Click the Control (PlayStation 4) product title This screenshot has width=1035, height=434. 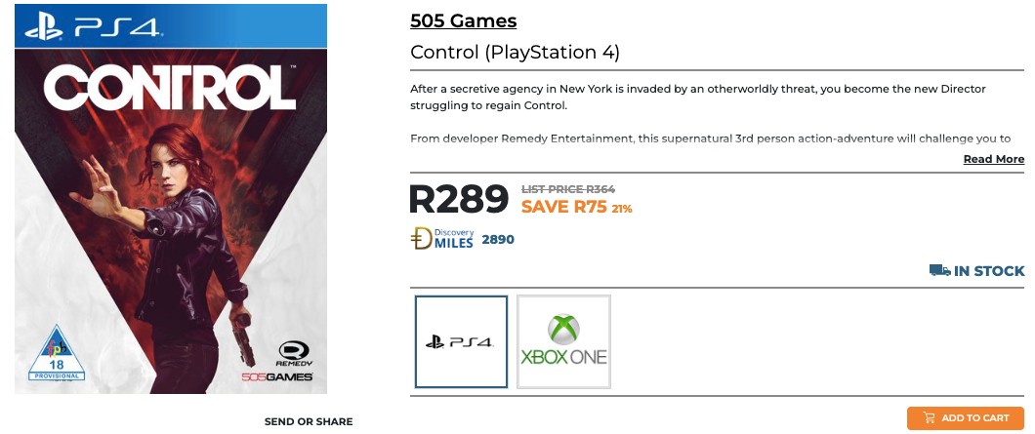(515, 53)
